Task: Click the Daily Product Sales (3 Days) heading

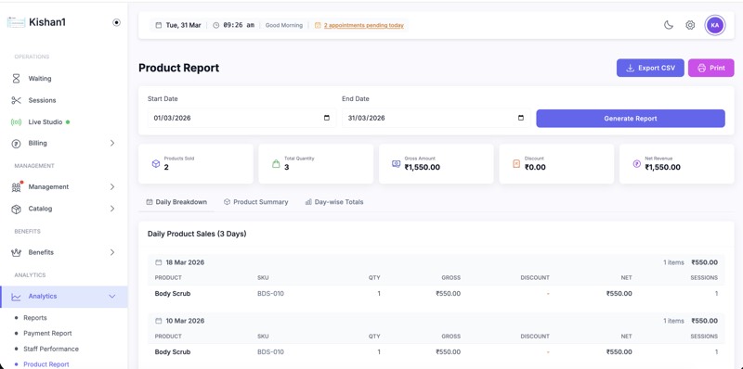Action: [x=197, y=234]
